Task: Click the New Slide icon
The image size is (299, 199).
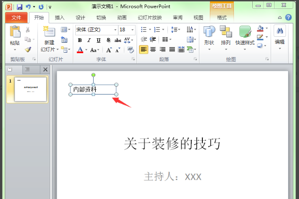Action: pyautogui.click(x=49, y=31)
